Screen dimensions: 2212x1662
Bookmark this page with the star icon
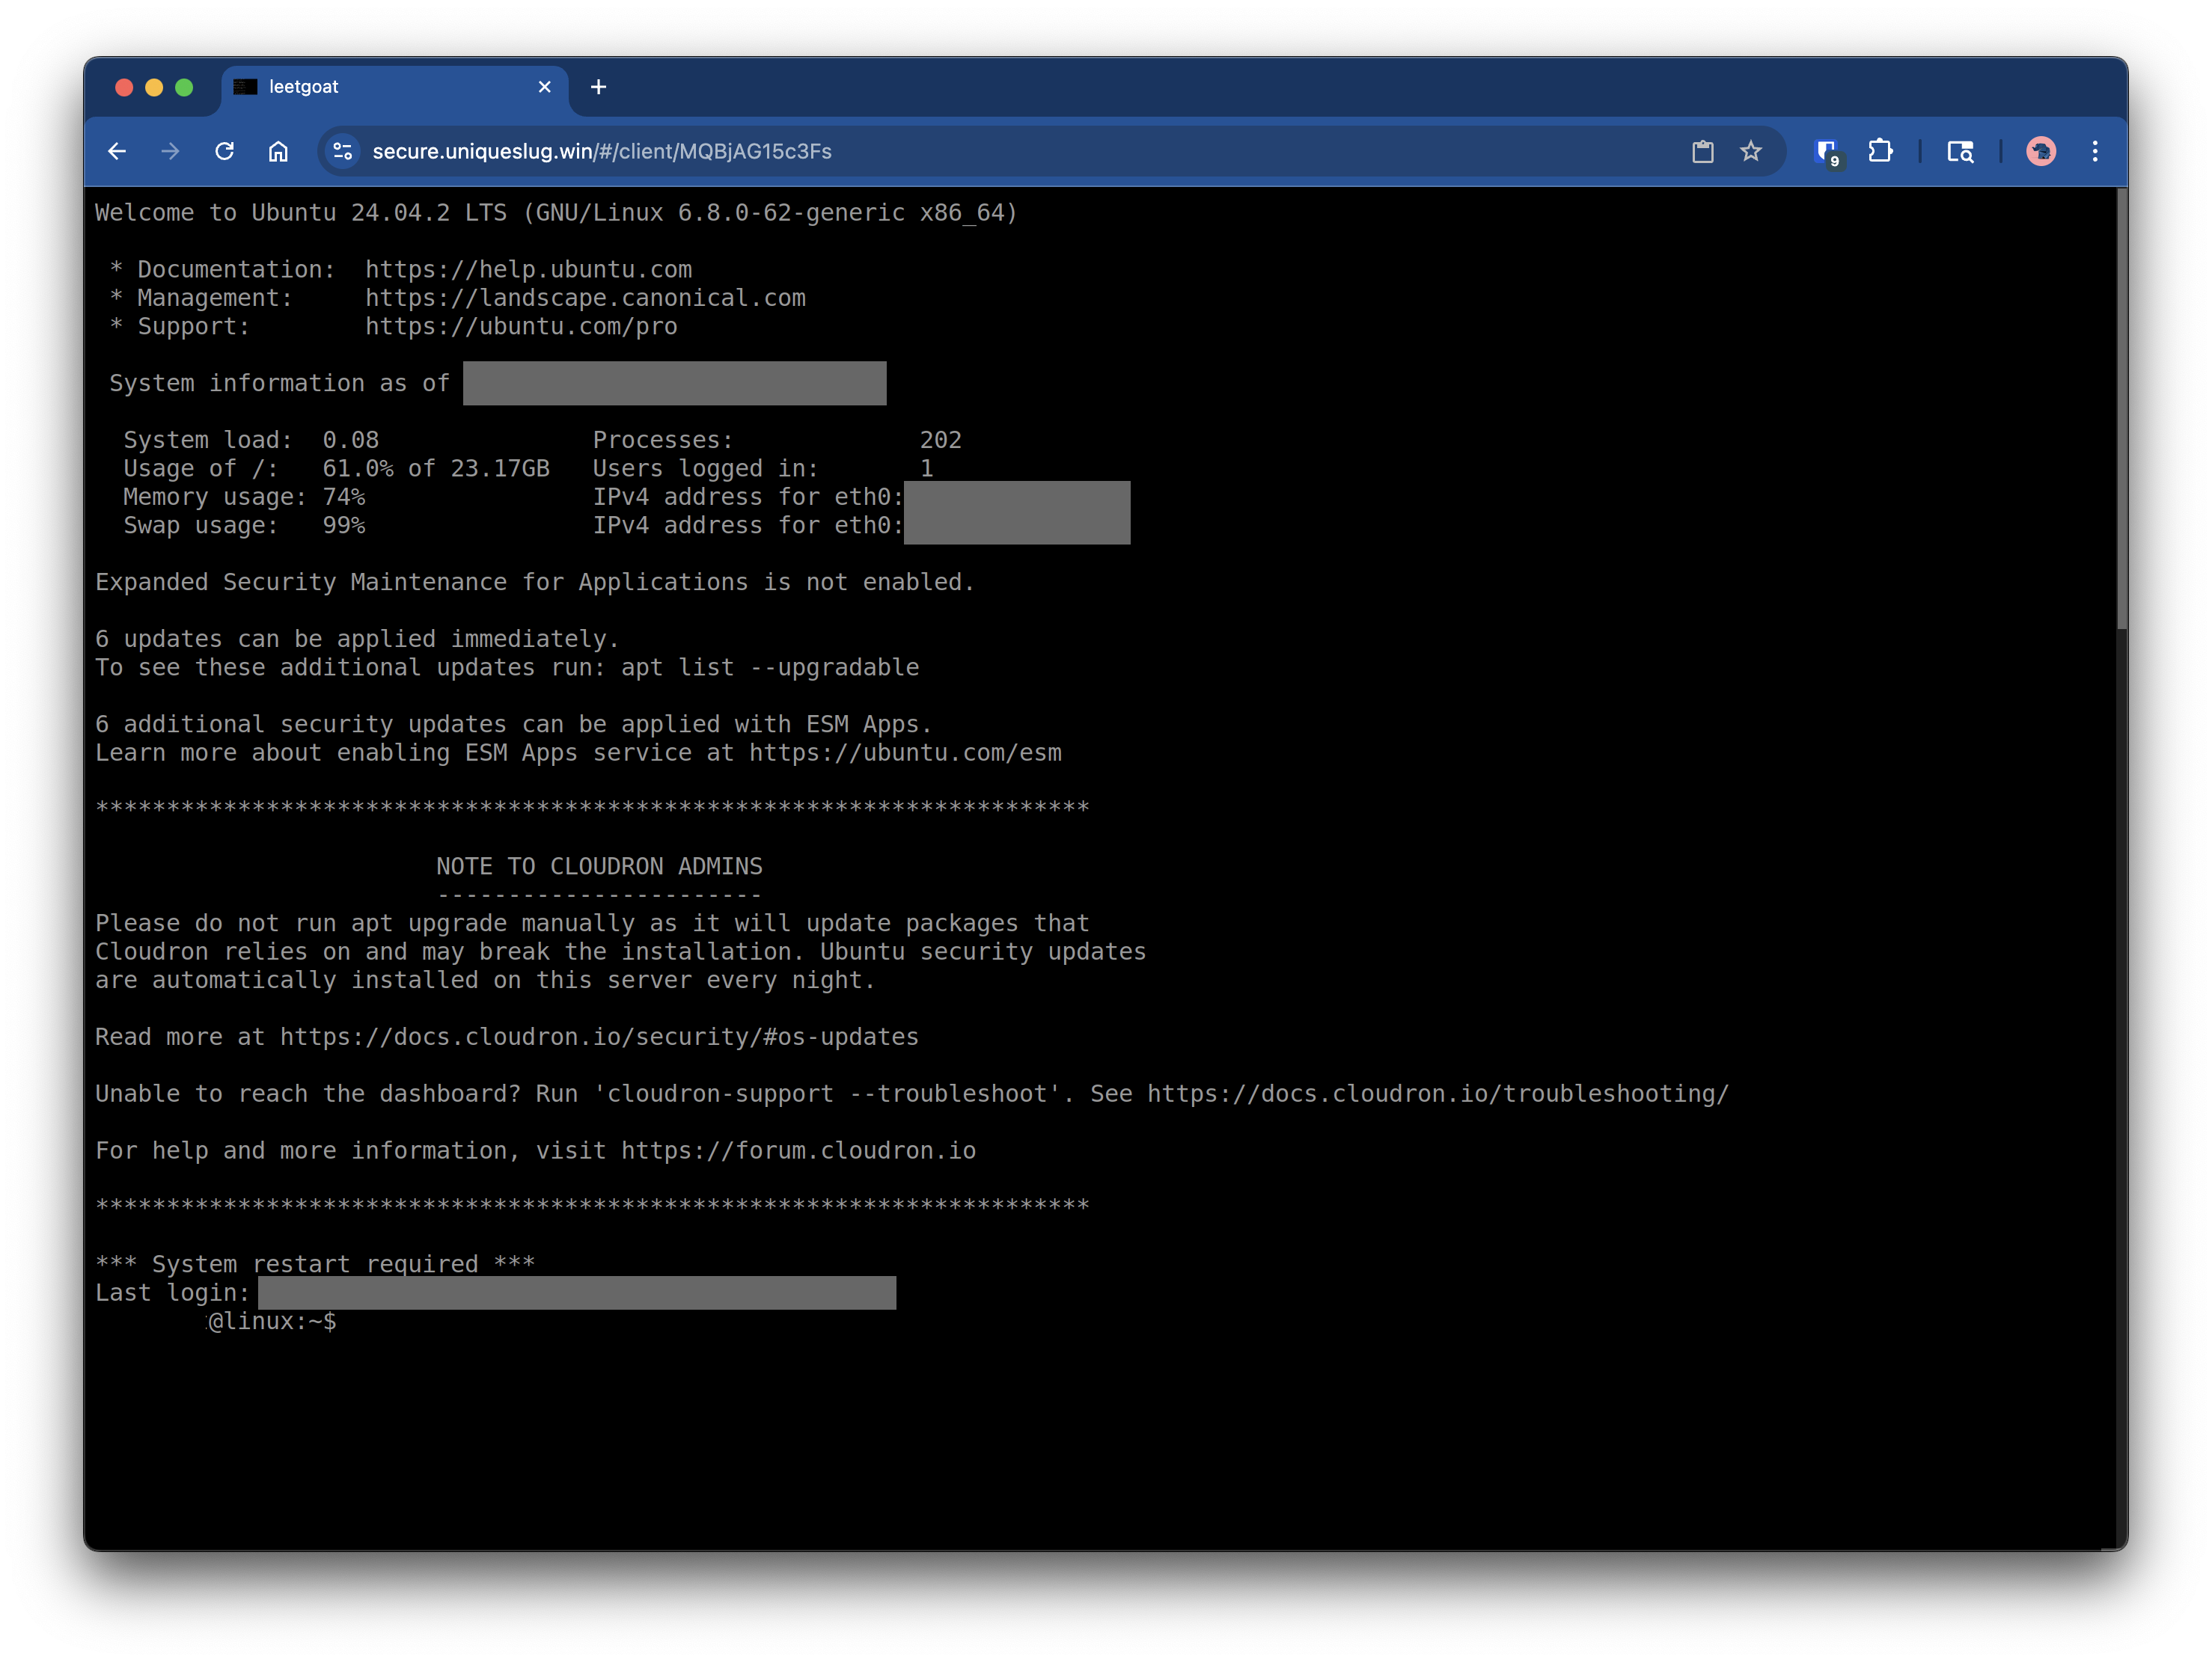(1750, 151)
